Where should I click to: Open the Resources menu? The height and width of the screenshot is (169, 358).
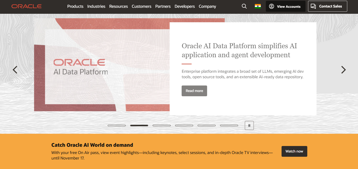[x=118, y=6]
